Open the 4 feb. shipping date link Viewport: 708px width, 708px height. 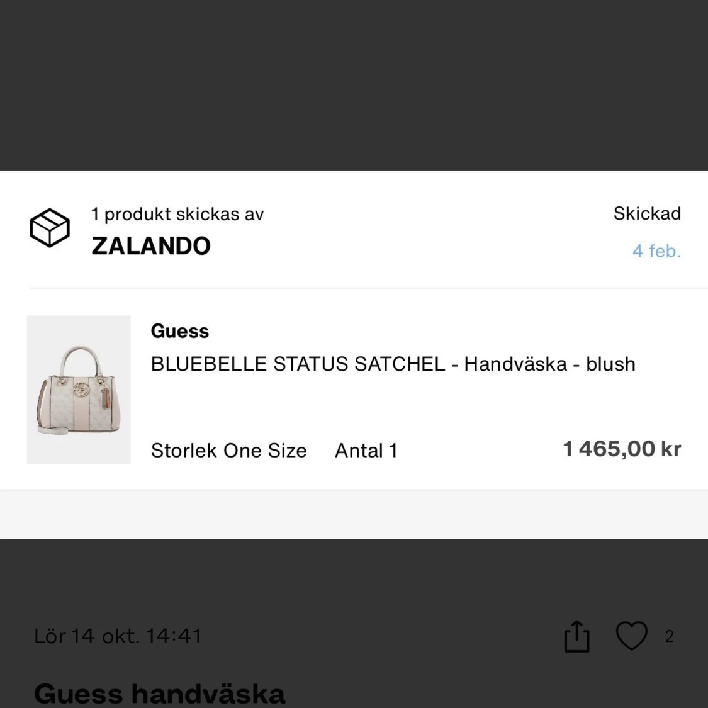pyautogui.click(x=656, y=251)
